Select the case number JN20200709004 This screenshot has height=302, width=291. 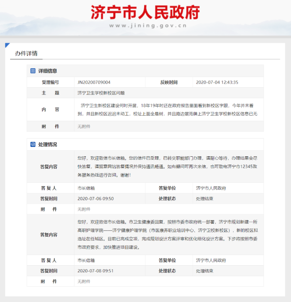click(94, 82)
